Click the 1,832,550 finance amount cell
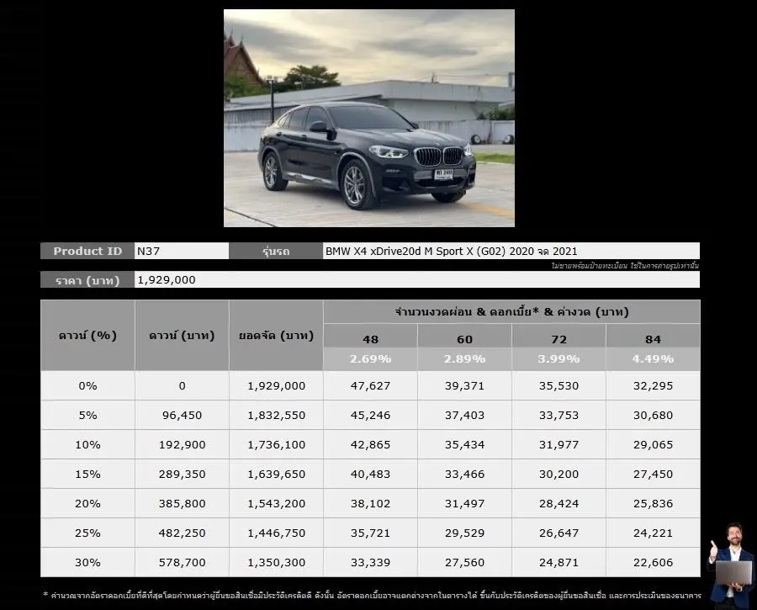The image size is (757, 610). 276,415
